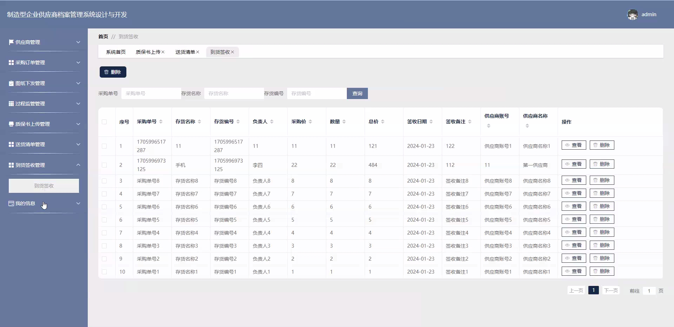674x327 pixels.
Task: Expand the 我的信息 menu chevron
Action: [78, 203]
